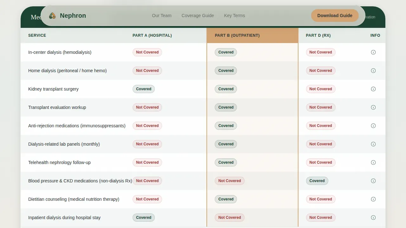Show info for Transplant evaluation workup
The width and height of the screenshot is (406, 228).
click(x=373, y=107)
